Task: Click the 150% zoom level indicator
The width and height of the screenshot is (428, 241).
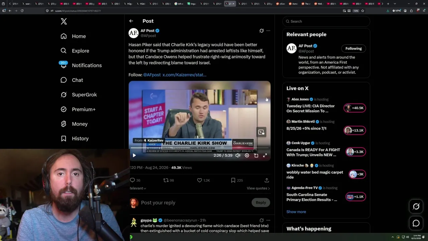Action: tap(356, 11)
